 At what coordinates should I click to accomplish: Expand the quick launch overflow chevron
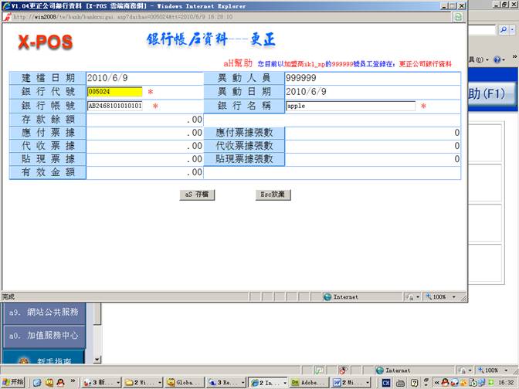pos(74,382)
